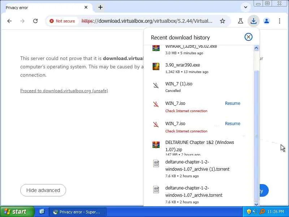Close the Recent download history panel
This screenshot has height=217, width=289.
248,37
